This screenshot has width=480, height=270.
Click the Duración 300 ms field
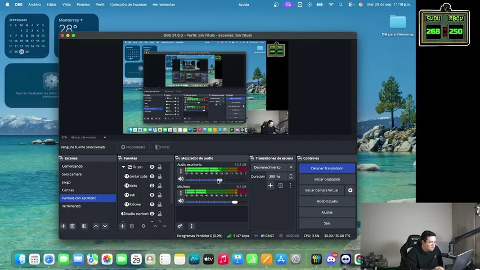277,176
